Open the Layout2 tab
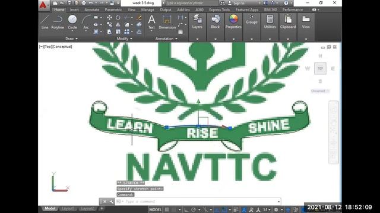 (x=87, y=208)
